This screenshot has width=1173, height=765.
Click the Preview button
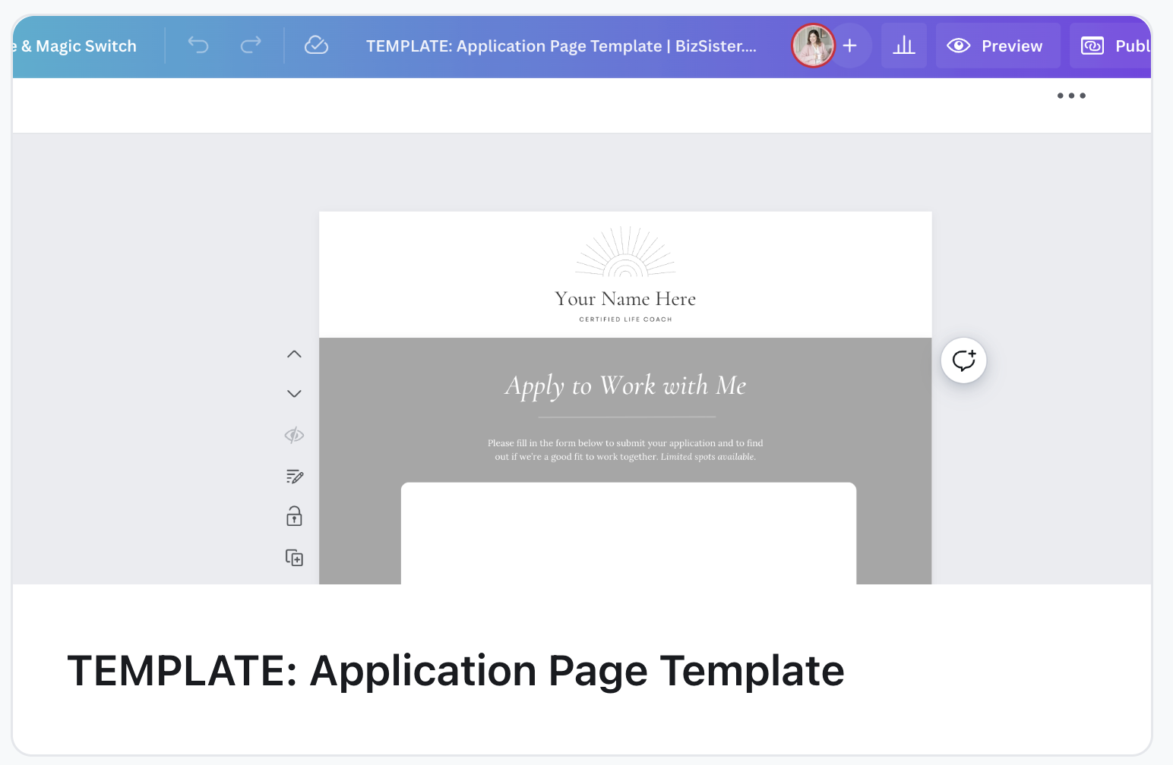pyautogui.click(x=998, y=46)
